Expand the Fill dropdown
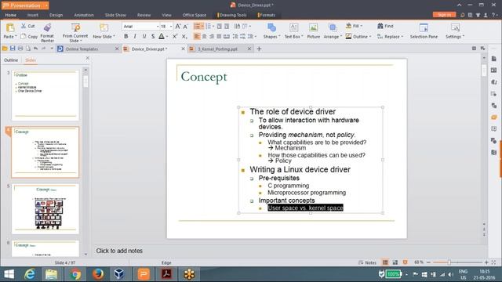The width and height of the screenshot is (502, 282). [362, 26]
